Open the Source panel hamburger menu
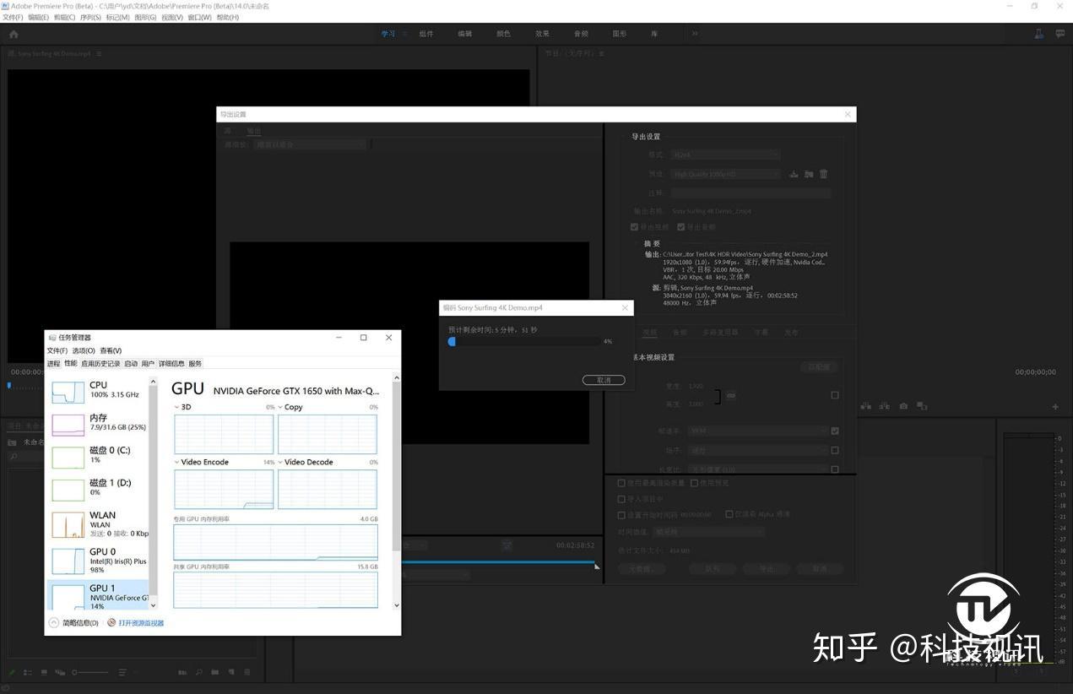 (99, 53)
